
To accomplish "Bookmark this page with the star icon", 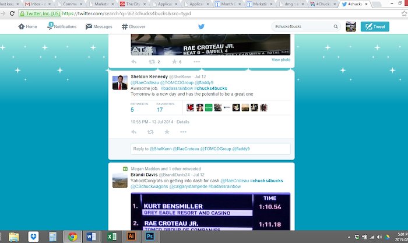I will click(404, 13).
